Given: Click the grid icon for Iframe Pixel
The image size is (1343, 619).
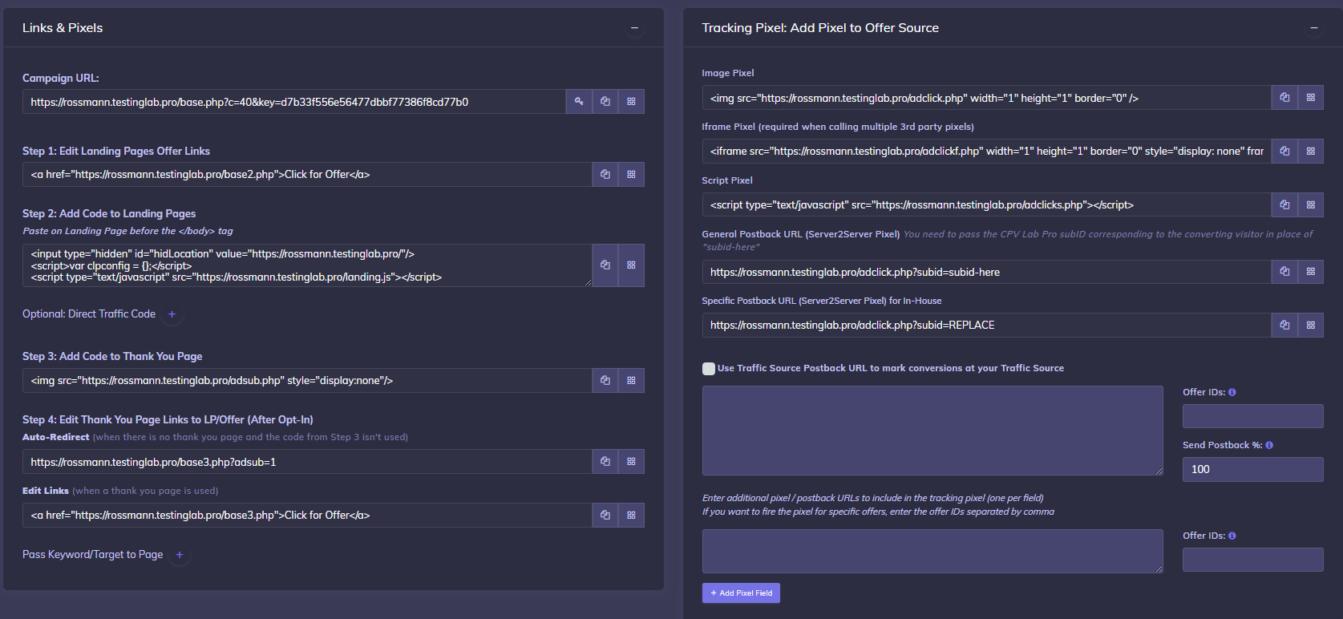Looking at the screenshot, I should tap(1311, 151).
